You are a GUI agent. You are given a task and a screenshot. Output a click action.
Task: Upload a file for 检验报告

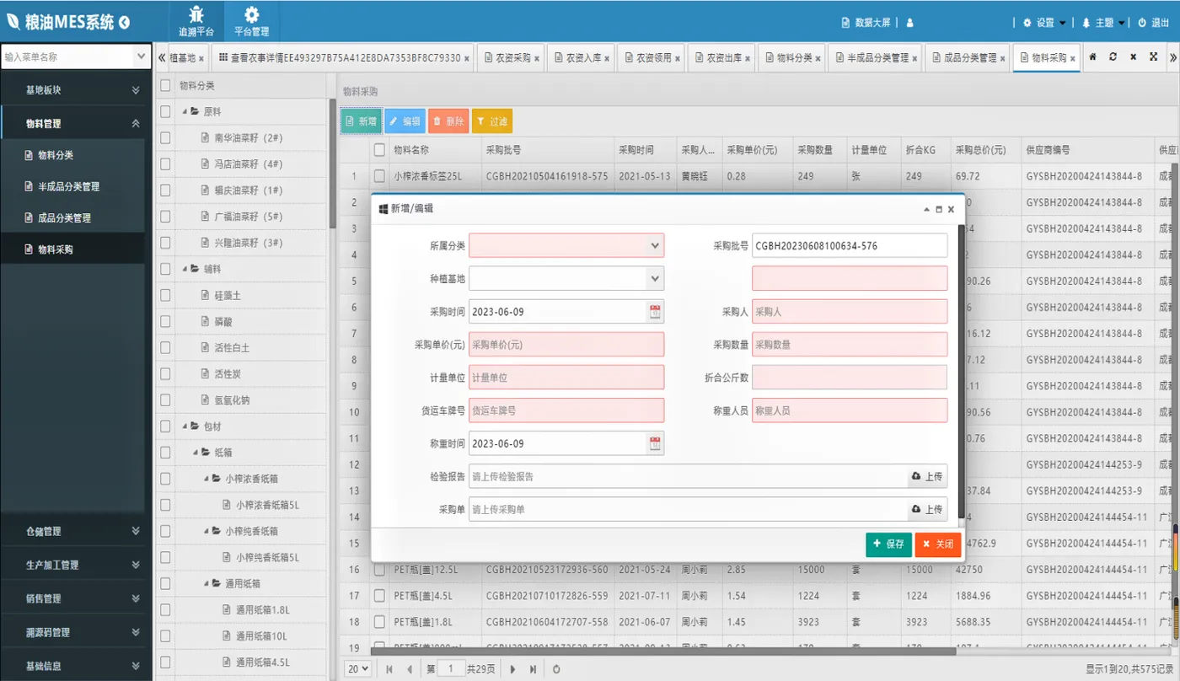pyautogui.click(x=927, y=476)
